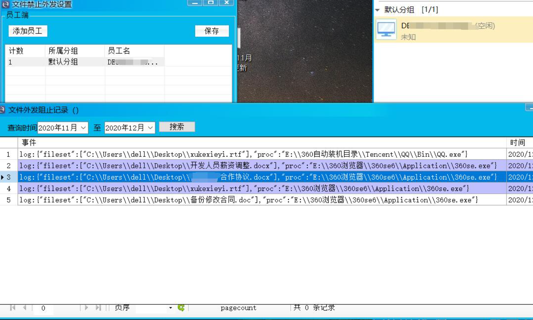Screen dimensions: 533x320
Task: Click the employee computer monitor icon
Action: coord(386,29)
